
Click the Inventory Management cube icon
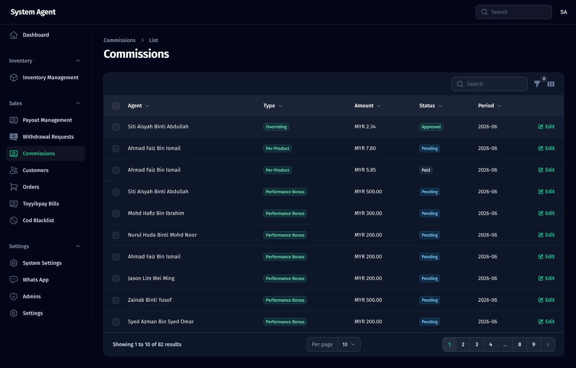(14, 78)
